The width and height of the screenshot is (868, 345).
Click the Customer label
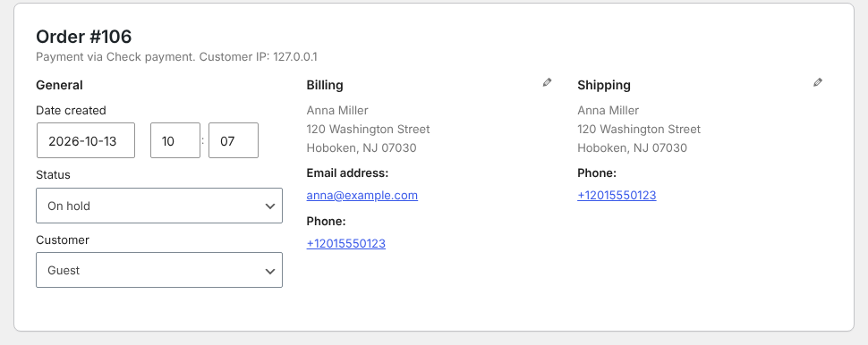(x=63, y=240)
